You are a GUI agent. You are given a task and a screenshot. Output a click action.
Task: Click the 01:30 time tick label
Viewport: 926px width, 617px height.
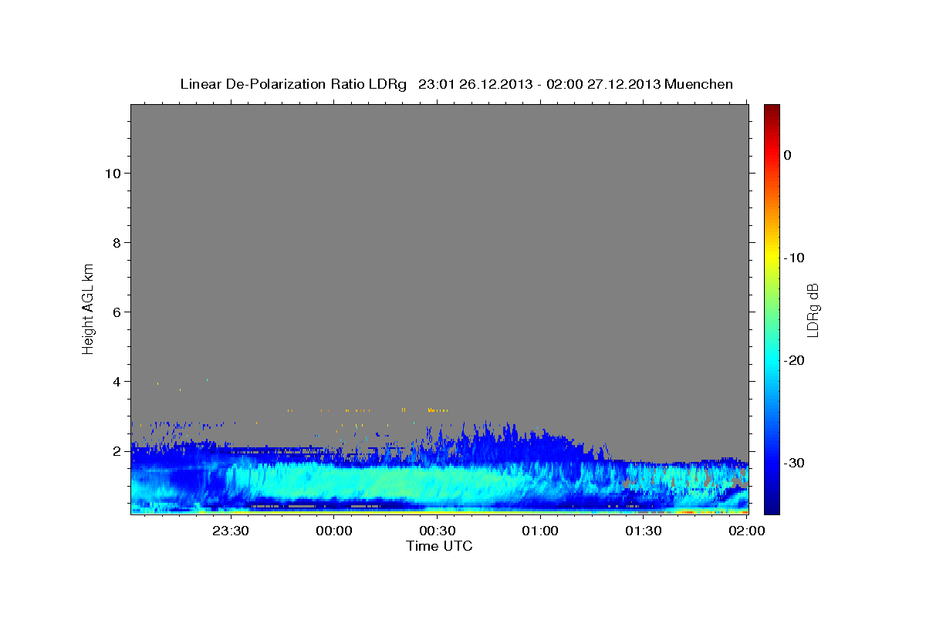[x=644, y=531]
